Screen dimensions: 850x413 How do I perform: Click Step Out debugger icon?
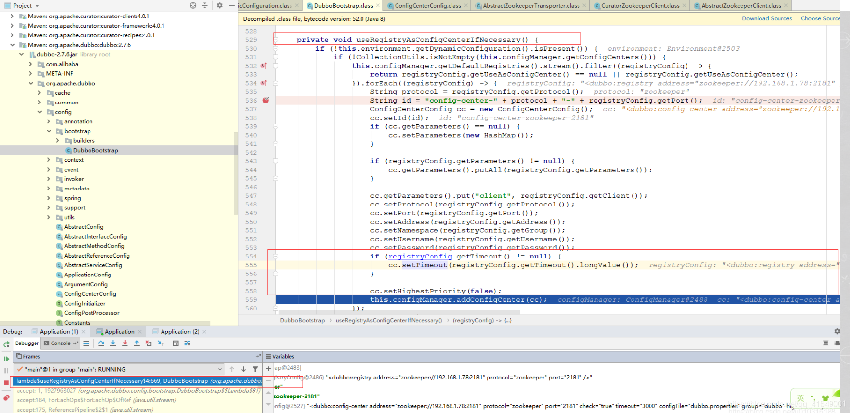point(137,343)
